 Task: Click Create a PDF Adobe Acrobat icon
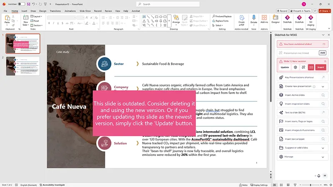pos(241,18)
